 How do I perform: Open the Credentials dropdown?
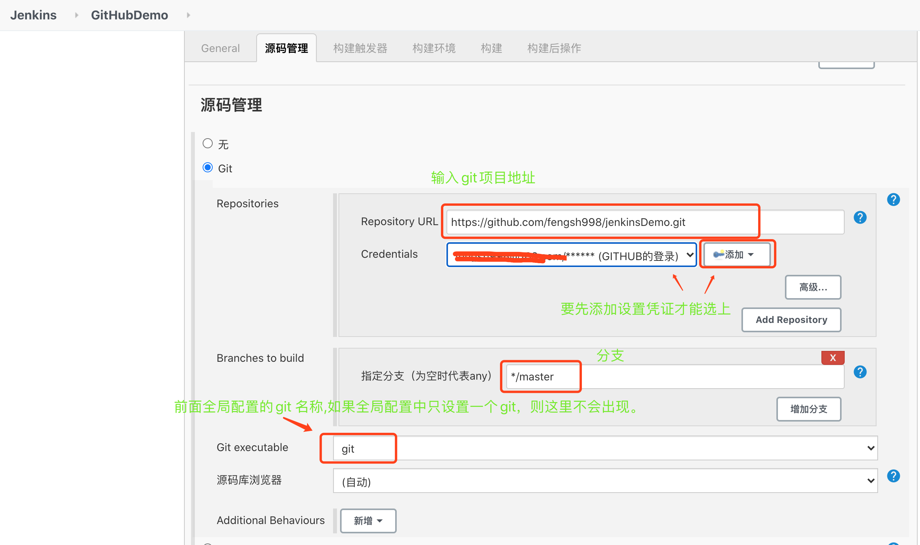[571, 255]
